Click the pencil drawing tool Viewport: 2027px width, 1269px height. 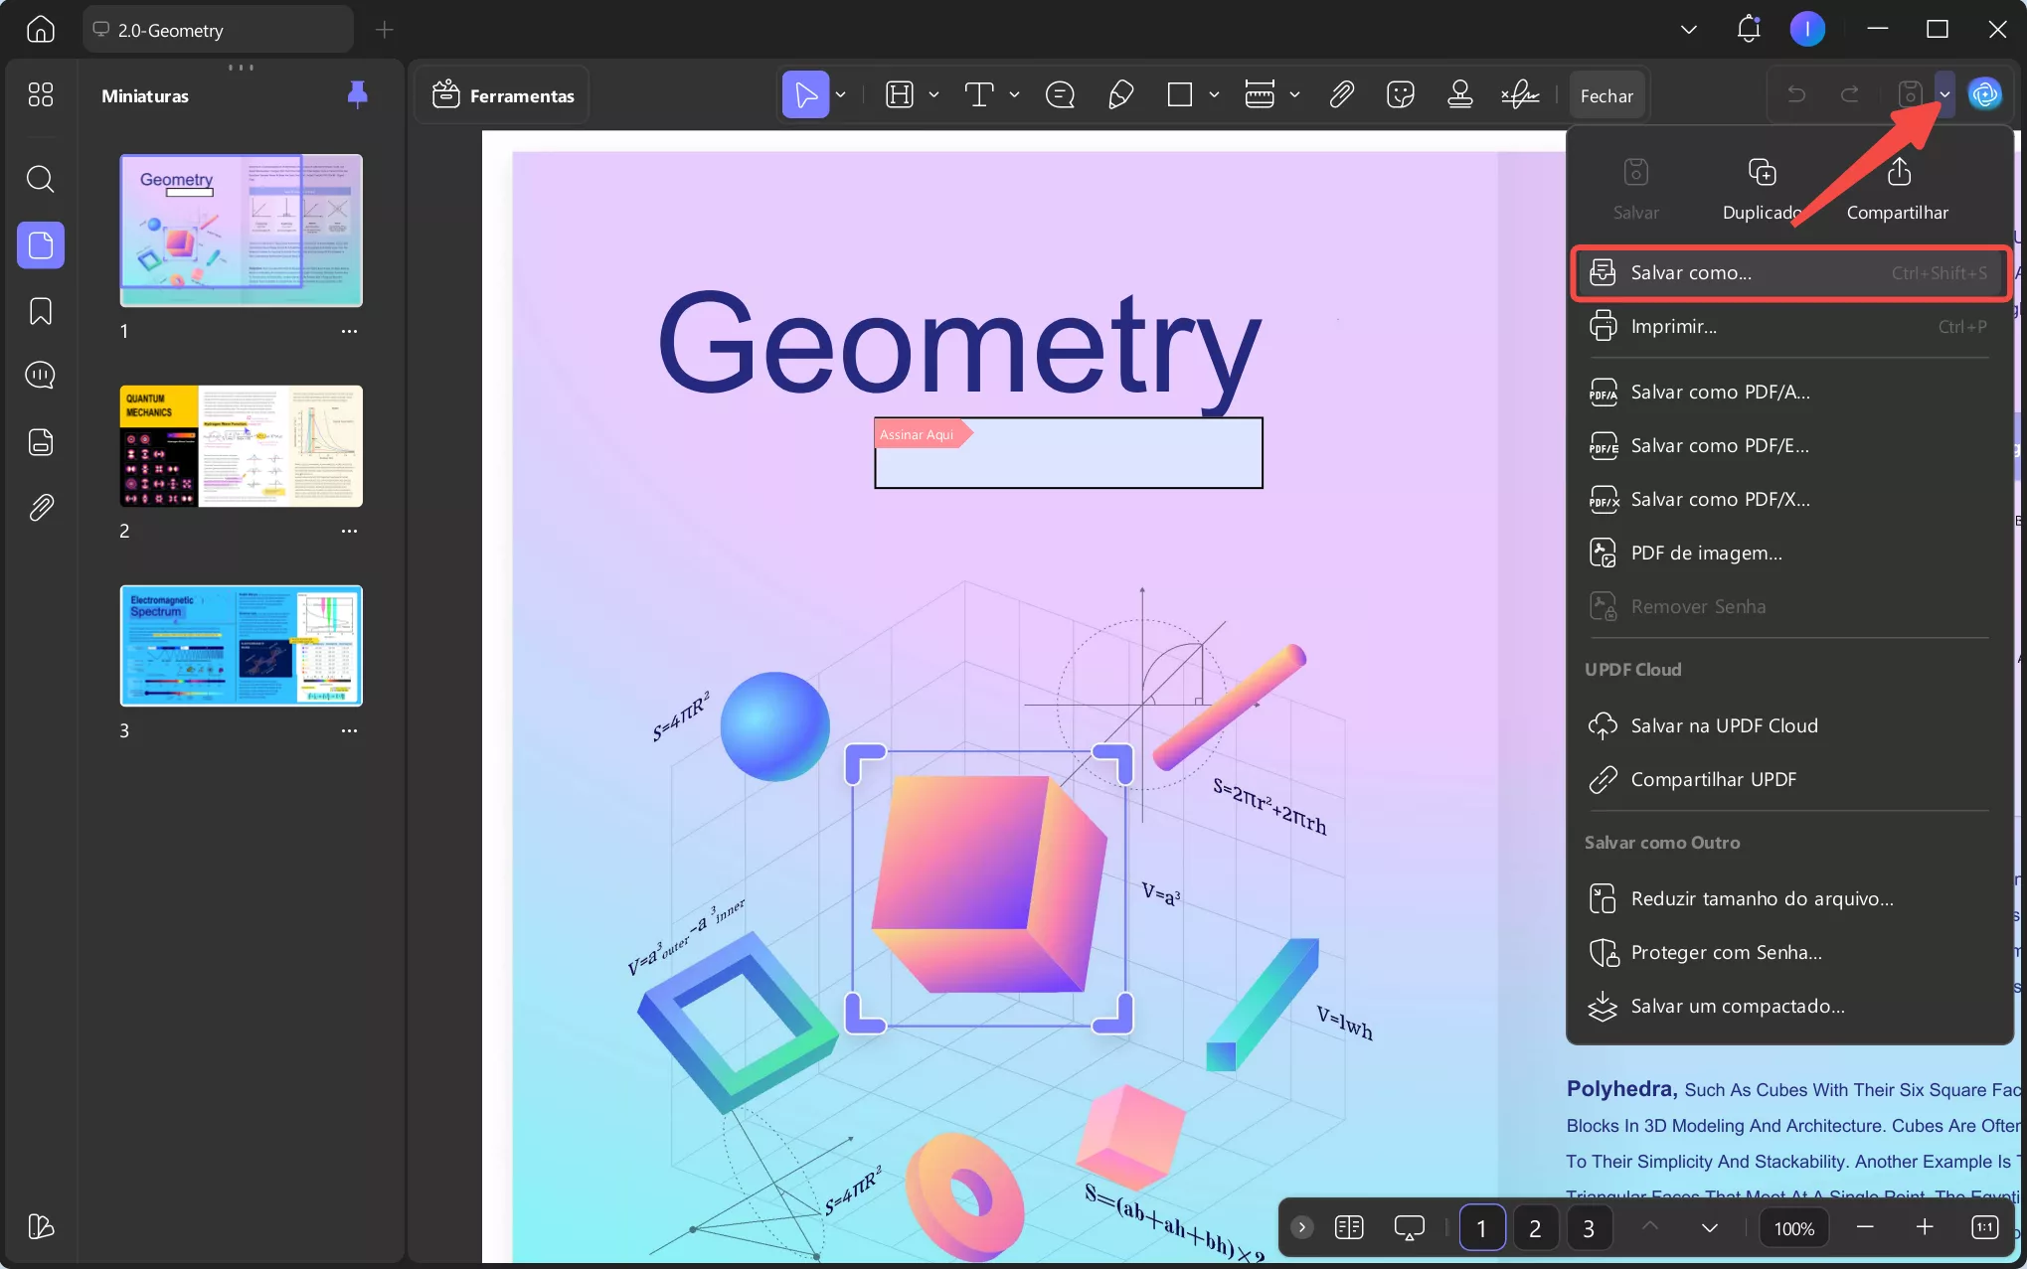click(x=1120, y=94)
